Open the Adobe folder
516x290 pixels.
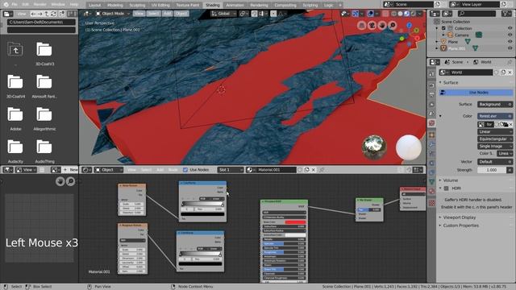point(15,118)
